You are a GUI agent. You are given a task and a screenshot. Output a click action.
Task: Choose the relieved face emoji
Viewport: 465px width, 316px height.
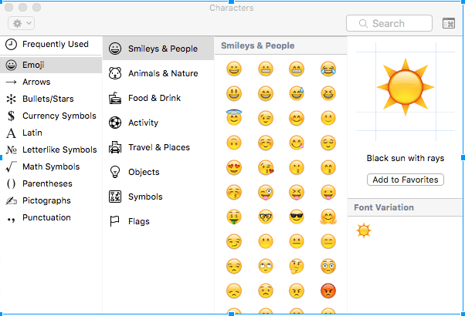point(328,143)
